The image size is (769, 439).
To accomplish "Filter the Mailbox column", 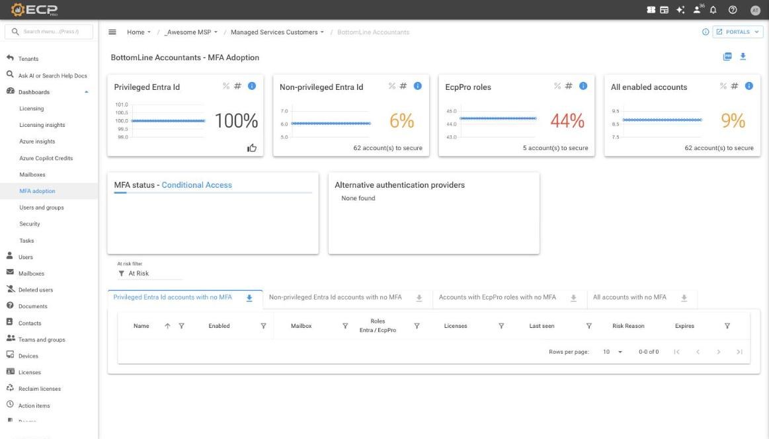I will pyautogui.click(x=345, y=326).
